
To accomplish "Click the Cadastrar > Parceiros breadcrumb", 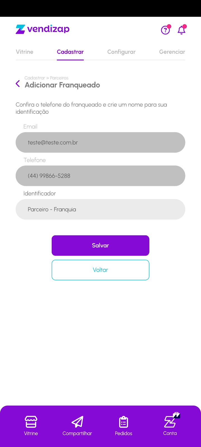I will pyautogui.click(x=46, y=78).
